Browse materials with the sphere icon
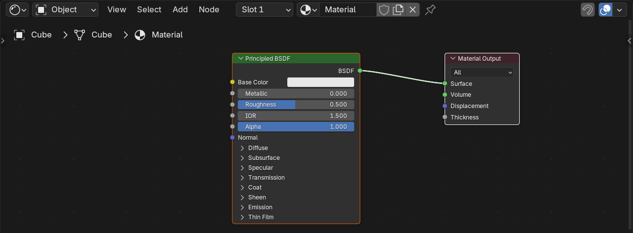 click(x=308, y=9)
